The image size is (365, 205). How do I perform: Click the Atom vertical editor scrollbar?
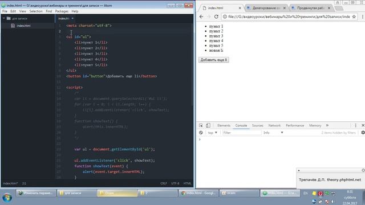coord(192,65)
